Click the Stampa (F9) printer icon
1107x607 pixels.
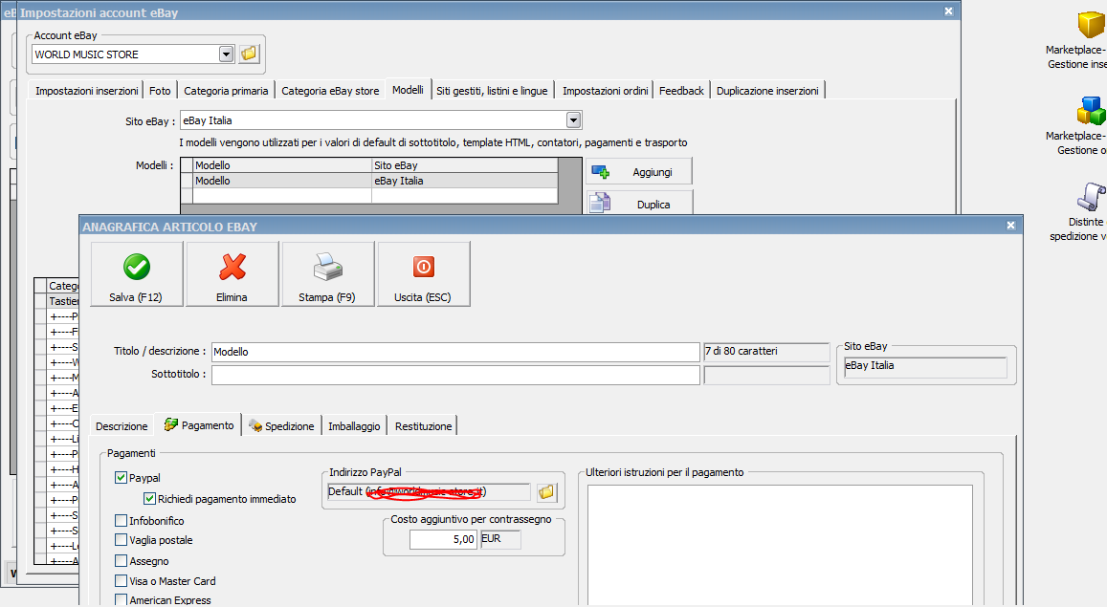(327, 268)
